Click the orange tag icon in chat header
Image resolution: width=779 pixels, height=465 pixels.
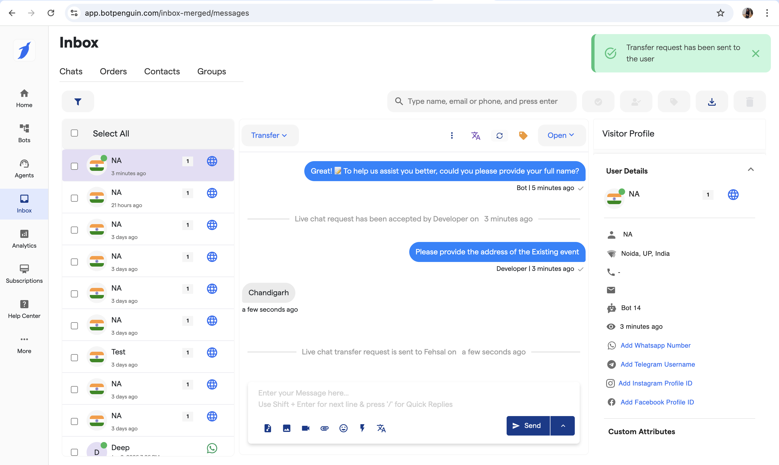point(523,135)
